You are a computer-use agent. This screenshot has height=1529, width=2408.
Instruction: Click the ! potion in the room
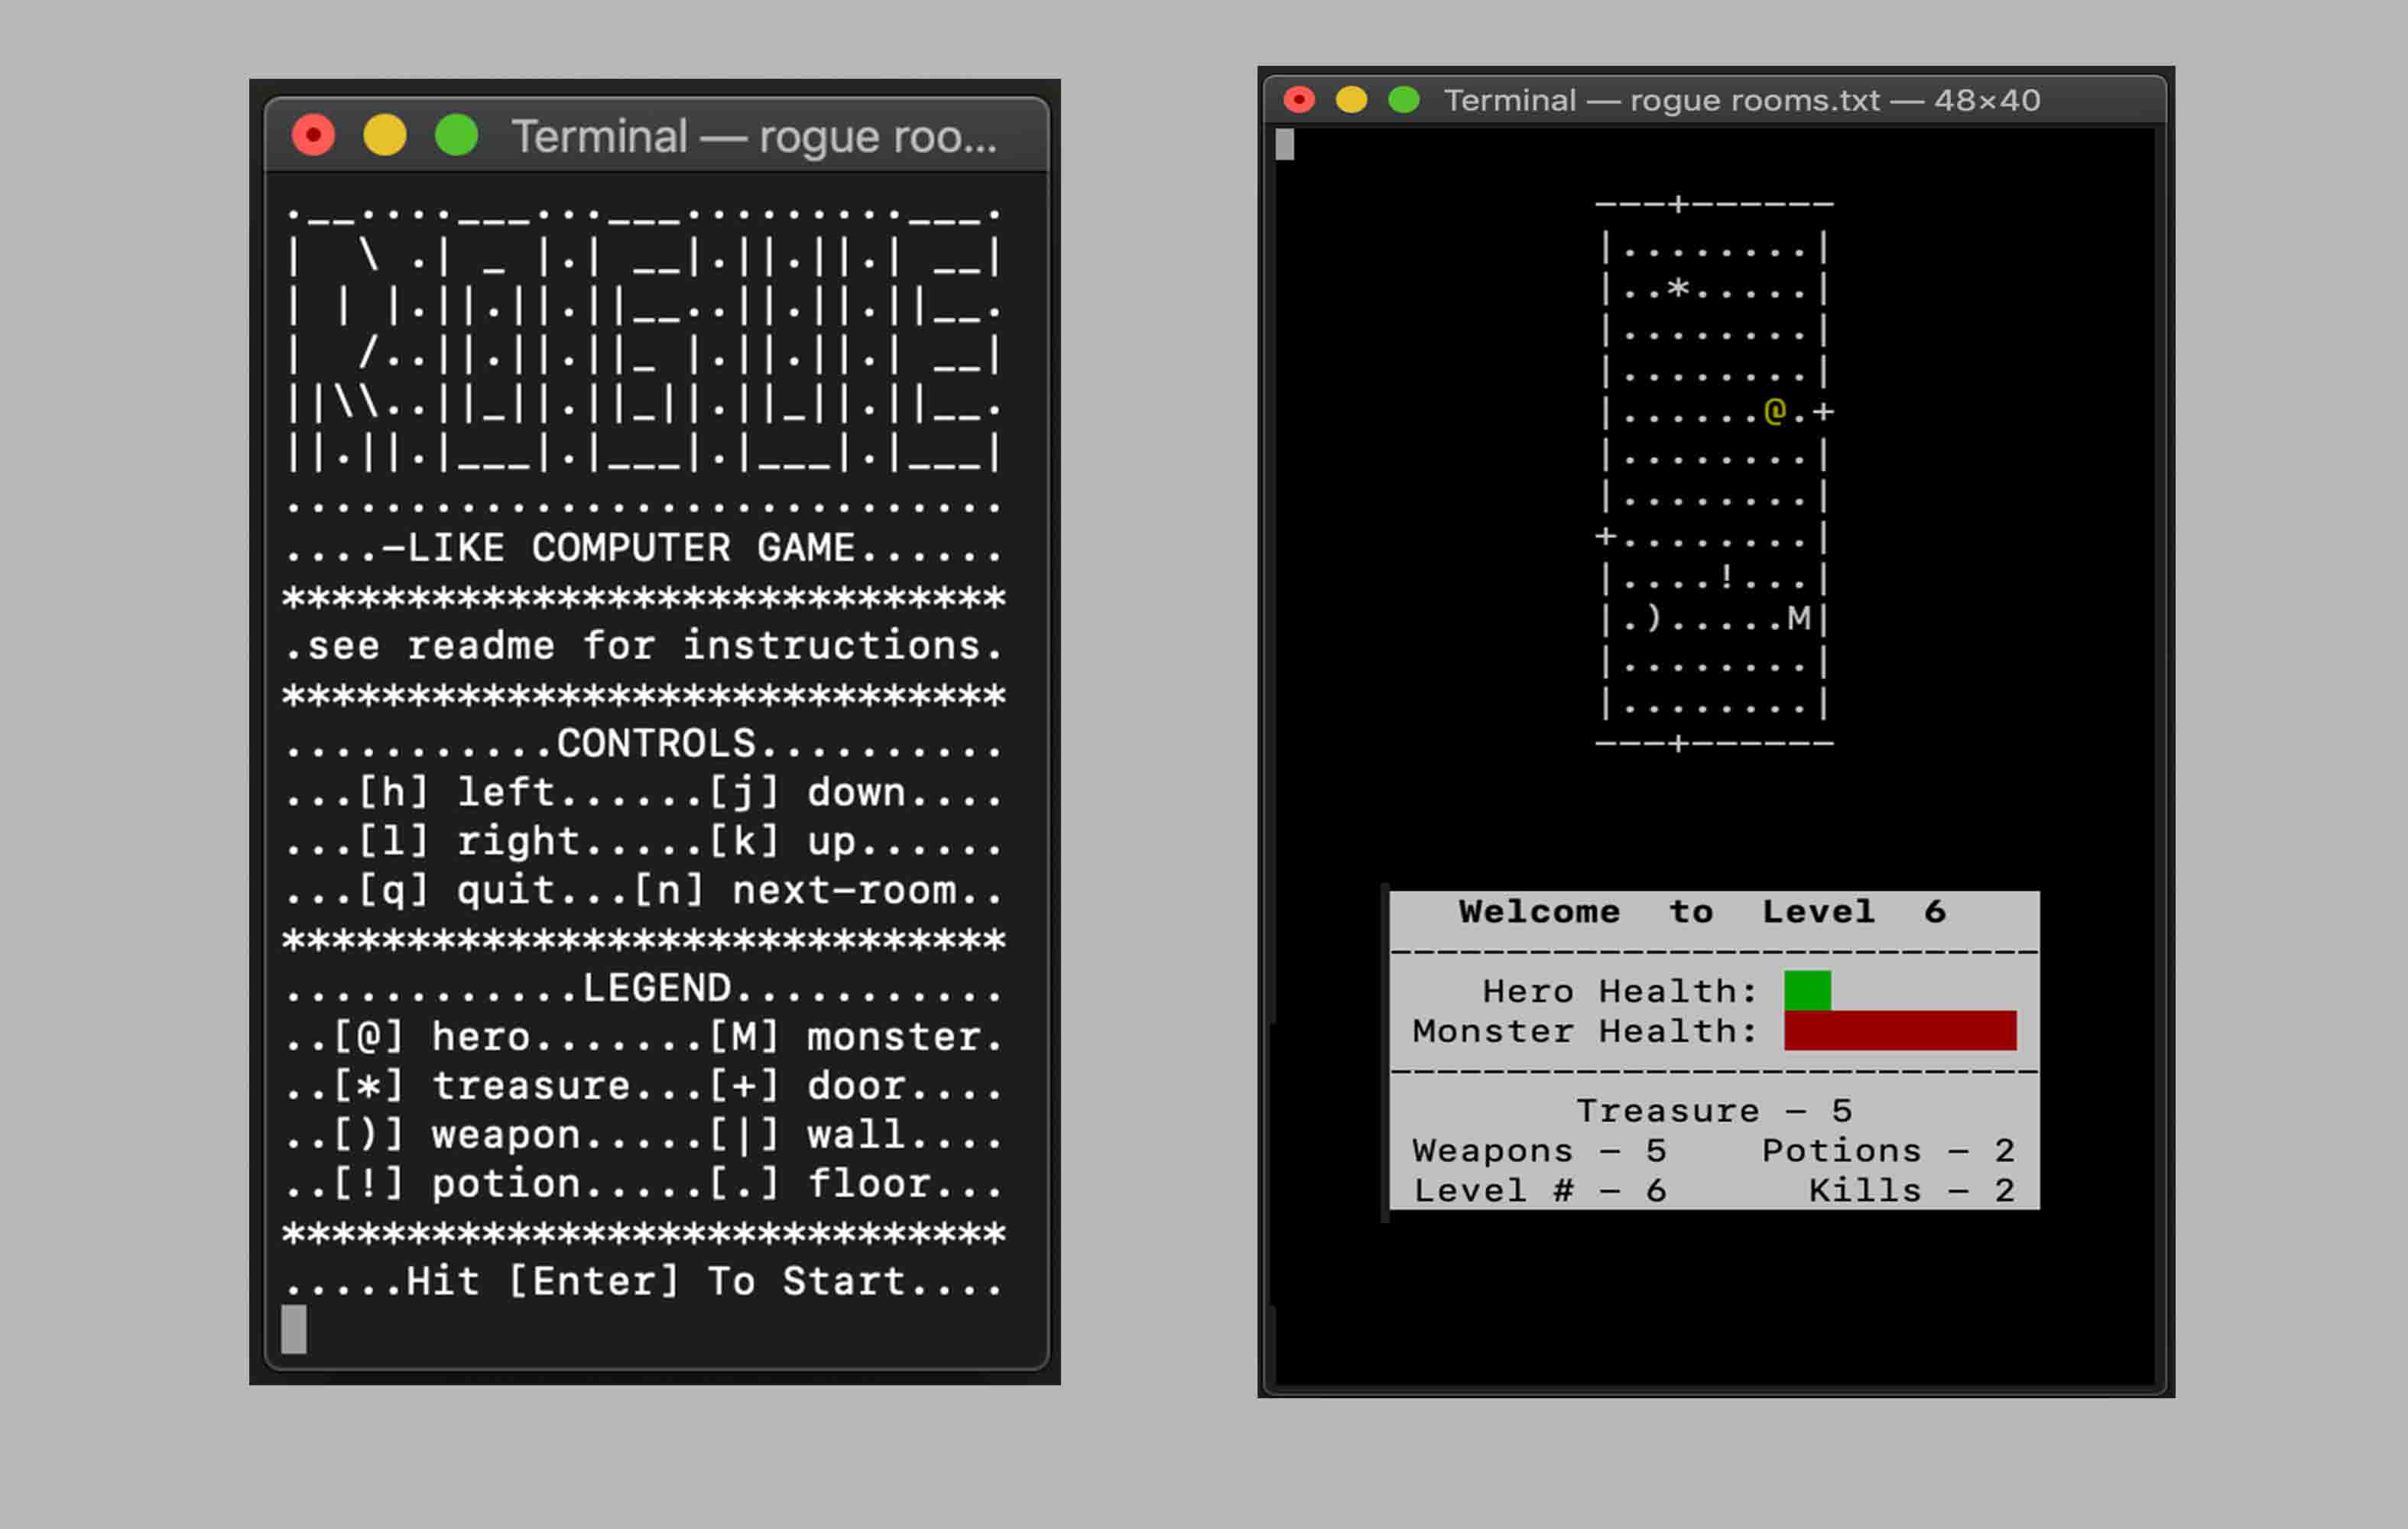coord(1726,576)
